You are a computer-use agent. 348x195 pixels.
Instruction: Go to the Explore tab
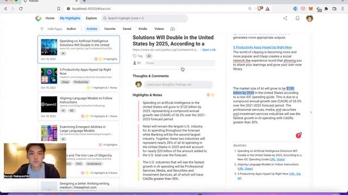click(91, 18)
